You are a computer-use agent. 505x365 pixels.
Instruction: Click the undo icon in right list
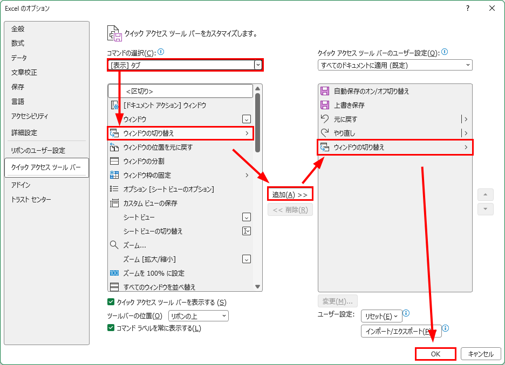325,119
